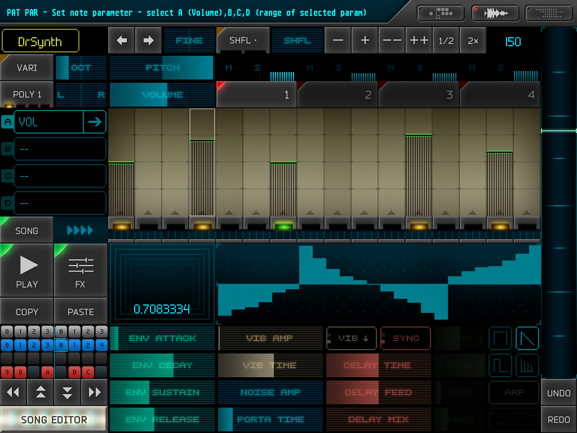Open the waveform sample view button
The image size is (577, 433).
[495, 13]
